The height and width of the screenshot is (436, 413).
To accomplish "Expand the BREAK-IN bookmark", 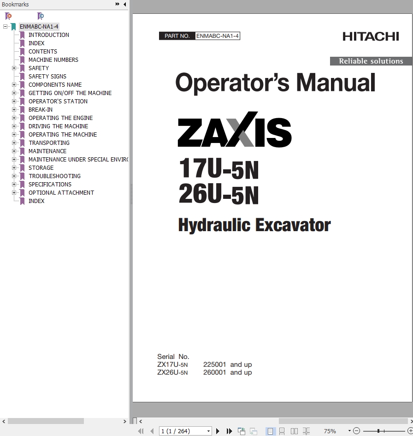I will point(14,109).
